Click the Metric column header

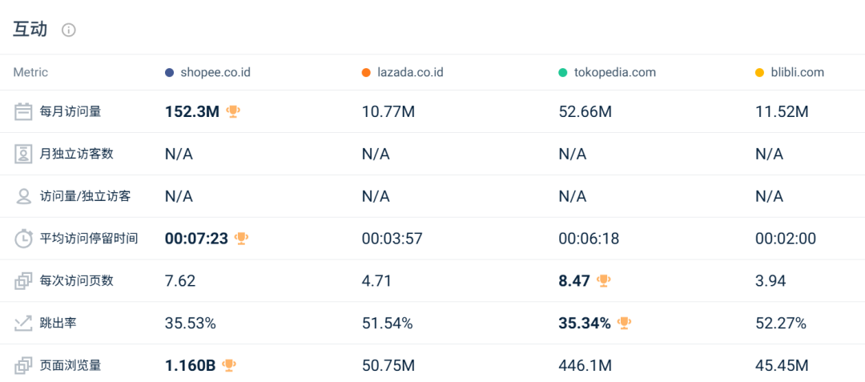tap(30, 72)
